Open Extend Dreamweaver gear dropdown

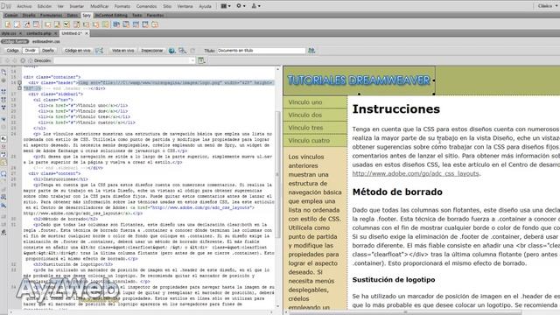[241, 6]
